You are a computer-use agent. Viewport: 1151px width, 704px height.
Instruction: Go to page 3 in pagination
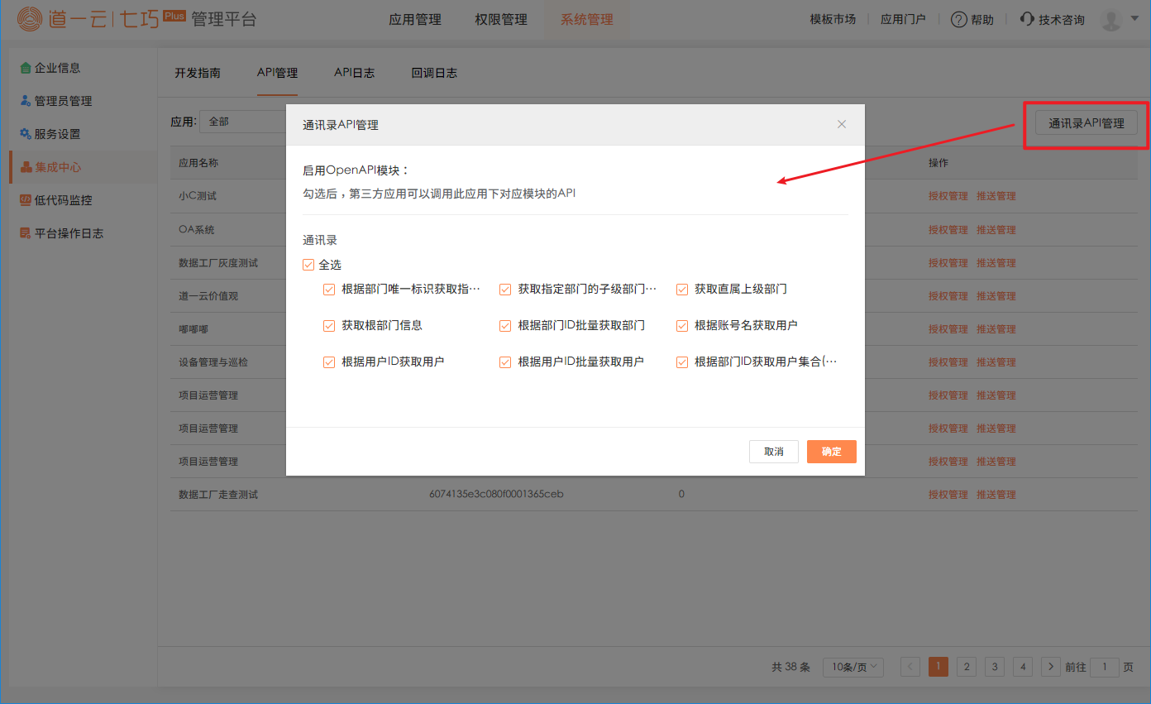click(x=995, y=667)
